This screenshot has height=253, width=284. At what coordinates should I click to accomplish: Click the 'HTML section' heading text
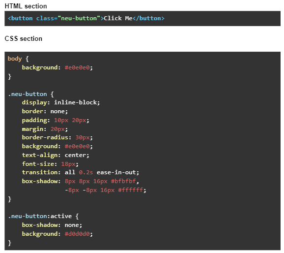[26, 6]
